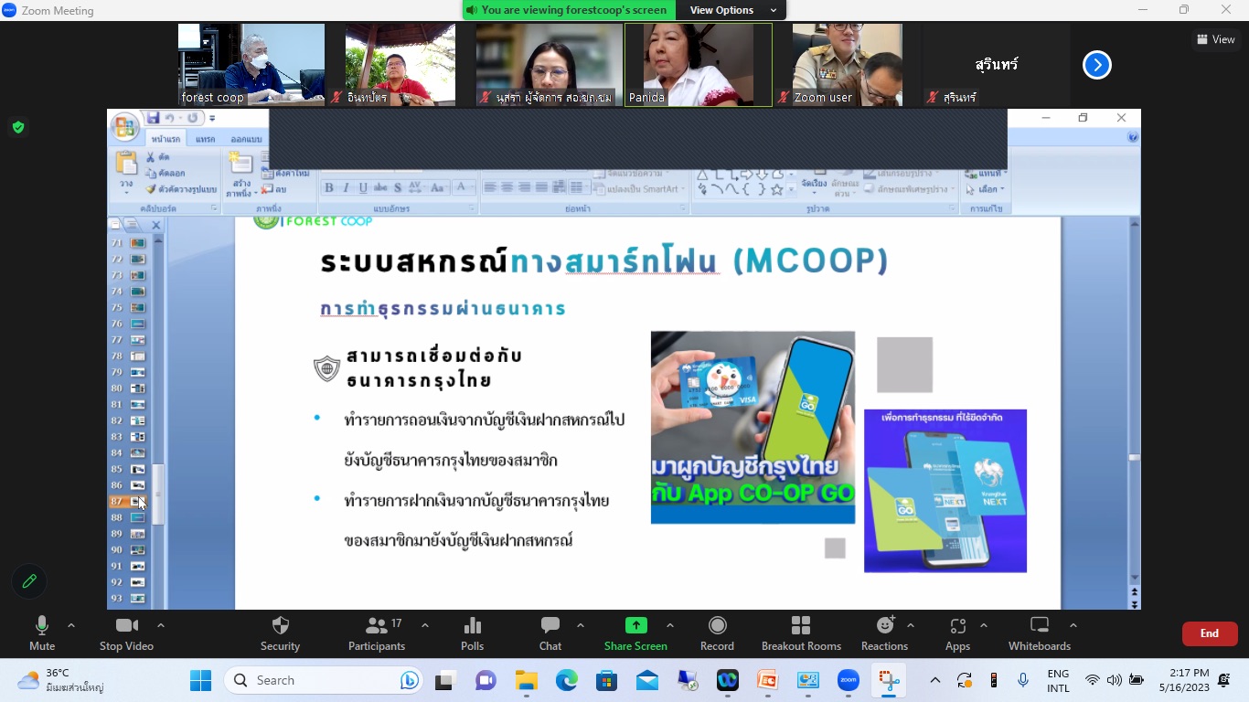This screenshot has width=1249, height=702.
Task: Show next page of participant videos
Action: (1097, 65)
